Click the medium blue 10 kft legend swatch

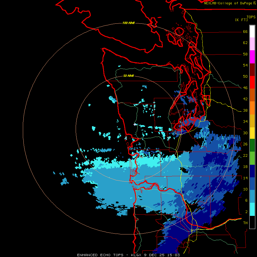252,184
